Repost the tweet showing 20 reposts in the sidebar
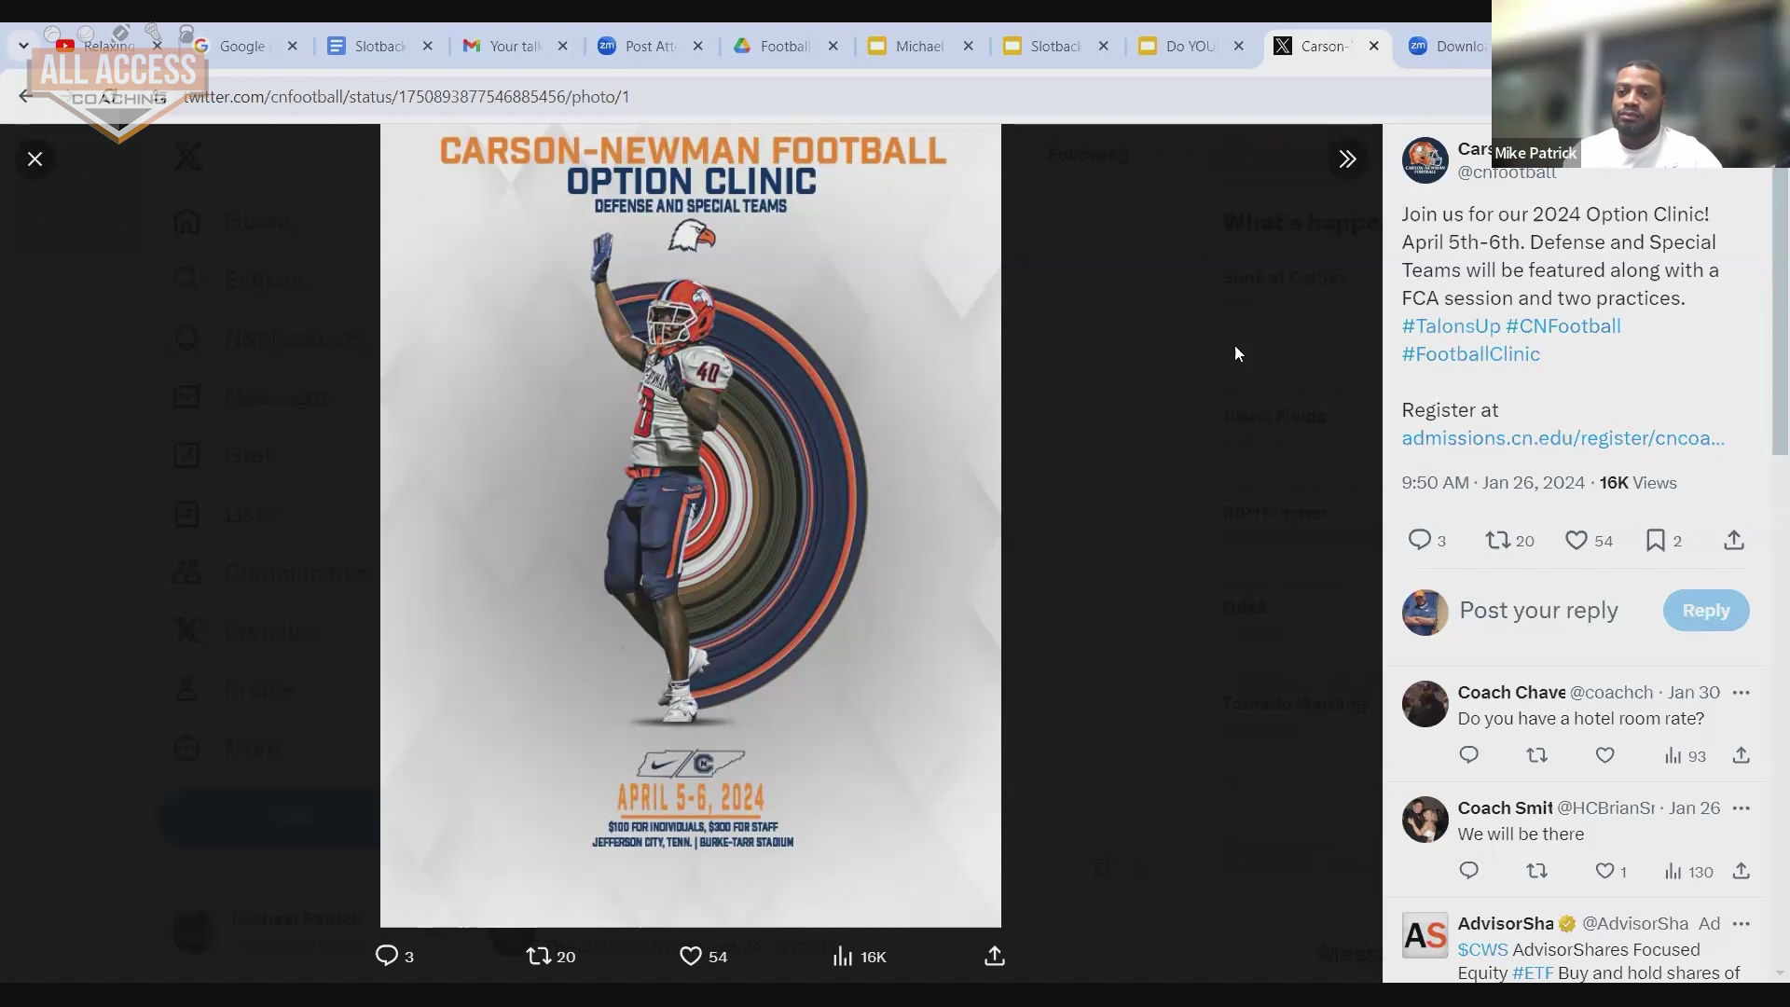 (x=1497, y=540)
